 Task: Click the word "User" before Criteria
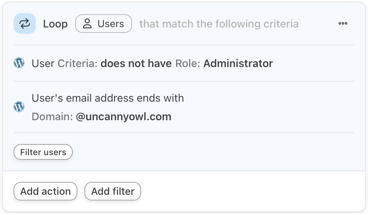(43, 63)
